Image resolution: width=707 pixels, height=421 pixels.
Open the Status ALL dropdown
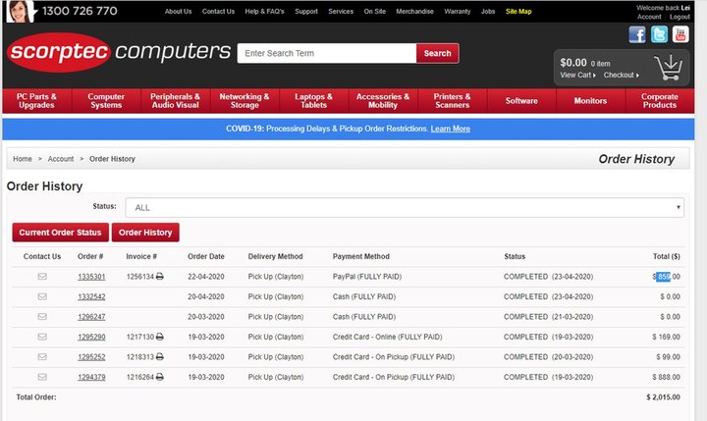click(405, 207)
